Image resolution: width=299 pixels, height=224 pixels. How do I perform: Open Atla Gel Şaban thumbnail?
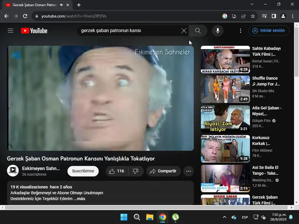pyautogui.click(x=225, y=119)
